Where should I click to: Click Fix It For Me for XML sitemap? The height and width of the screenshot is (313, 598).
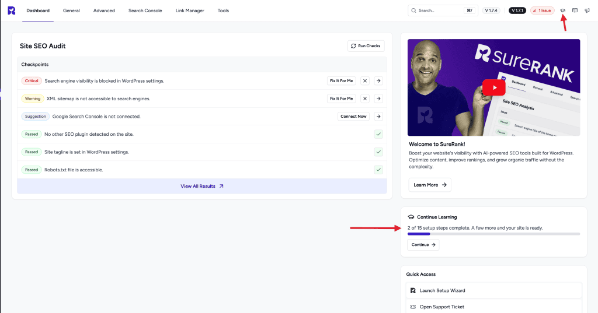pyautogui.click(x=341, y=99)
